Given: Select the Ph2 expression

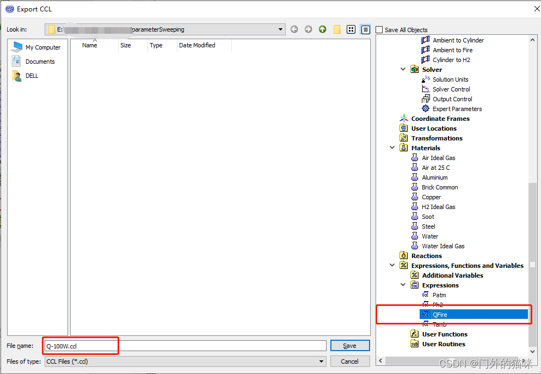Looking at the screenshot, I should point(438,305).
